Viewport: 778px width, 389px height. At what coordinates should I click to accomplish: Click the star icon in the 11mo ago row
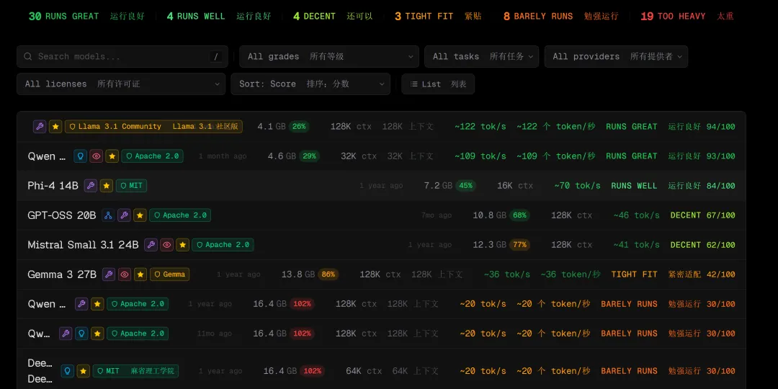97,334
